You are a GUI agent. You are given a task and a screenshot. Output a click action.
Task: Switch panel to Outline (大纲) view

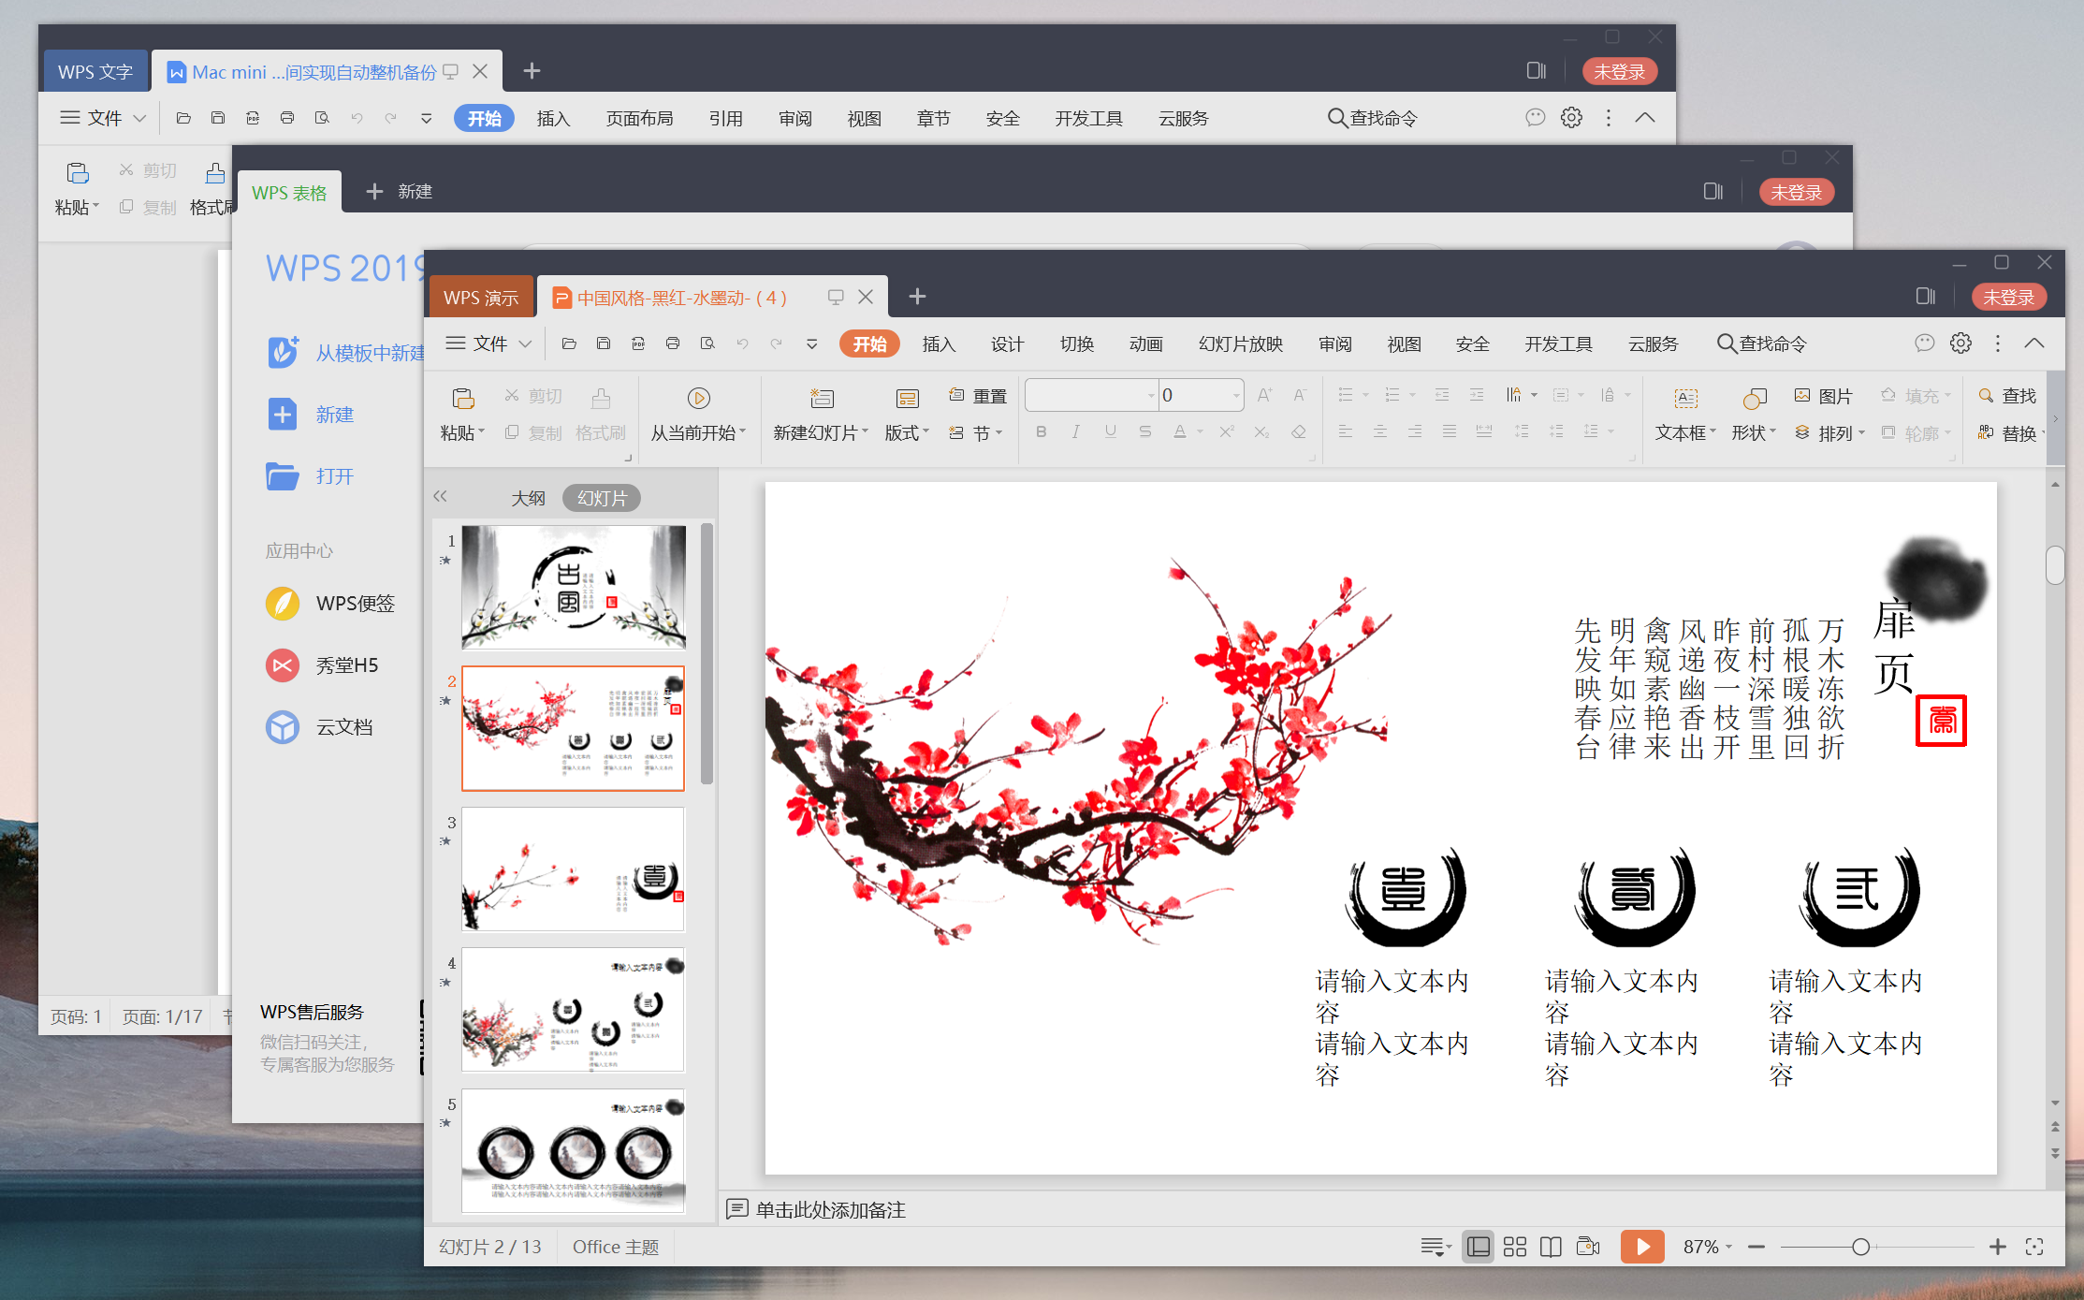(x=528, y=498)
